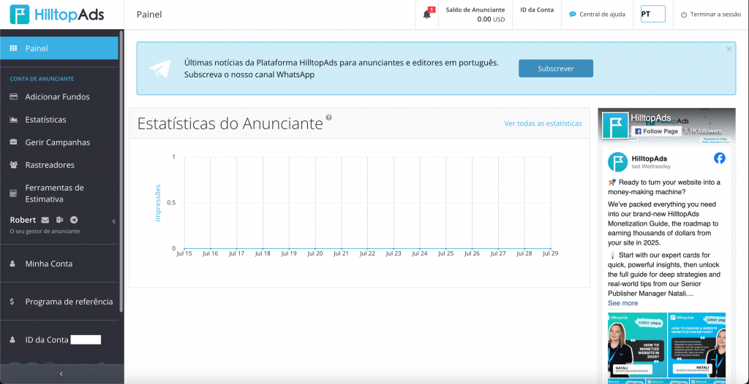Click the 5.1K followers text
749x384 pixels.
click(x=703, y=131)
